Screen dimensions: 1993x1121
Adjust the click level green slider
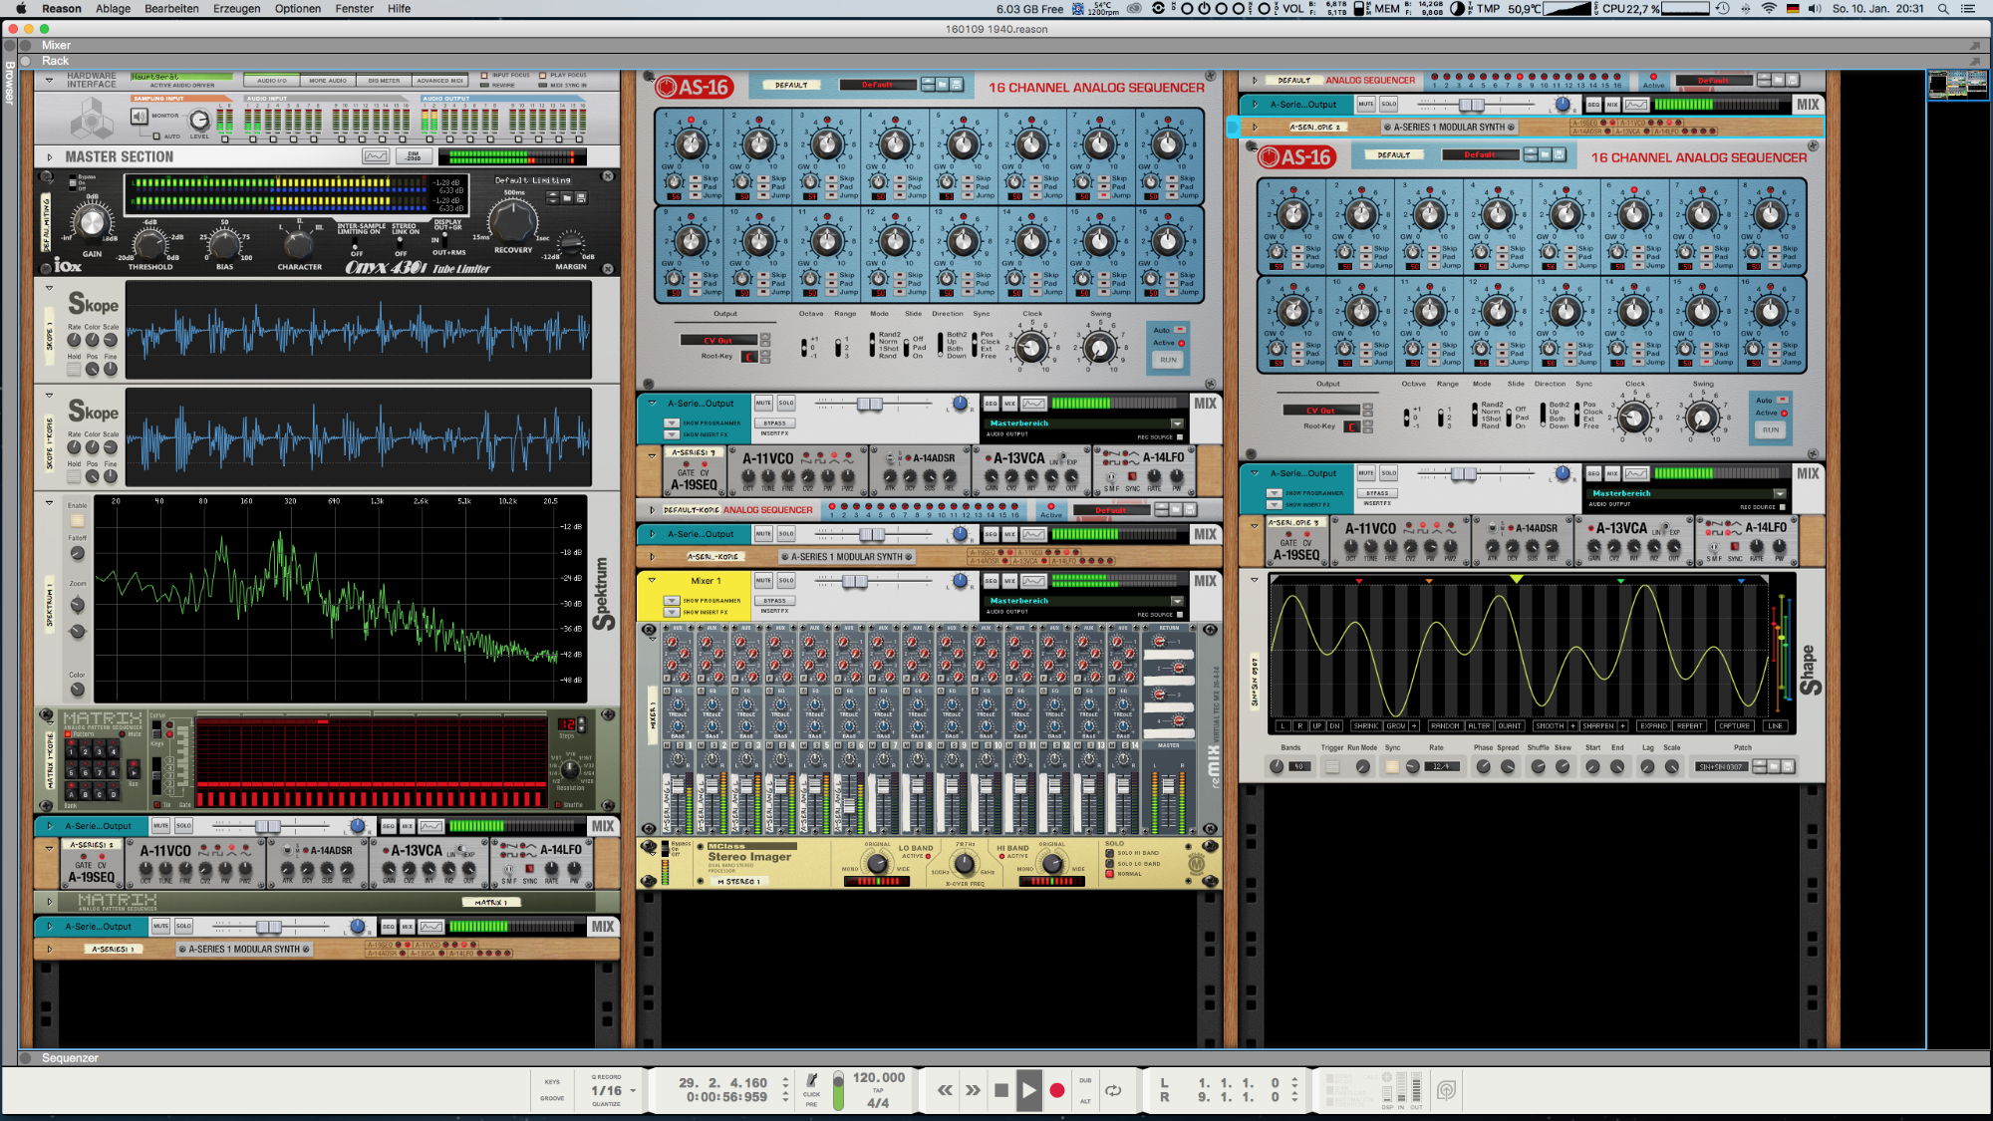click(838, 1091)
